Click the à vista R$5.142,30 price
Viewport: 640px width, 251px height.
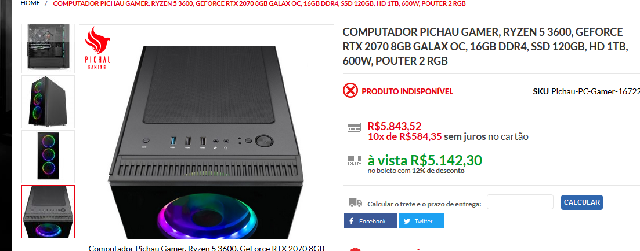click(425, 160)
